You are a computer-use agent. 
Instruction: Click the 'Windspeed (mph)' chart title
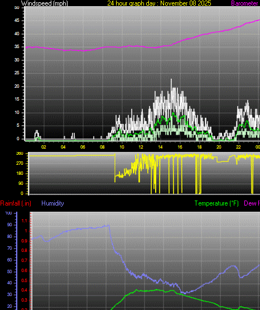pyautogui.click(x=45, y=3)
